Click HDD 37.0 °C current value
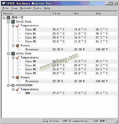Screen dimensions: 119x124 click(58, 93)
